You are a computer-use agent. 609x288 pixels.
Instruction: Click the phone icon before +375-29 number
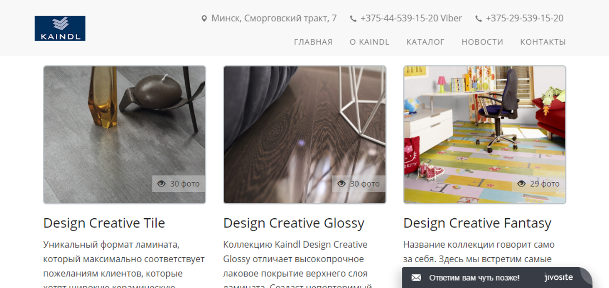tap(479, 19)
